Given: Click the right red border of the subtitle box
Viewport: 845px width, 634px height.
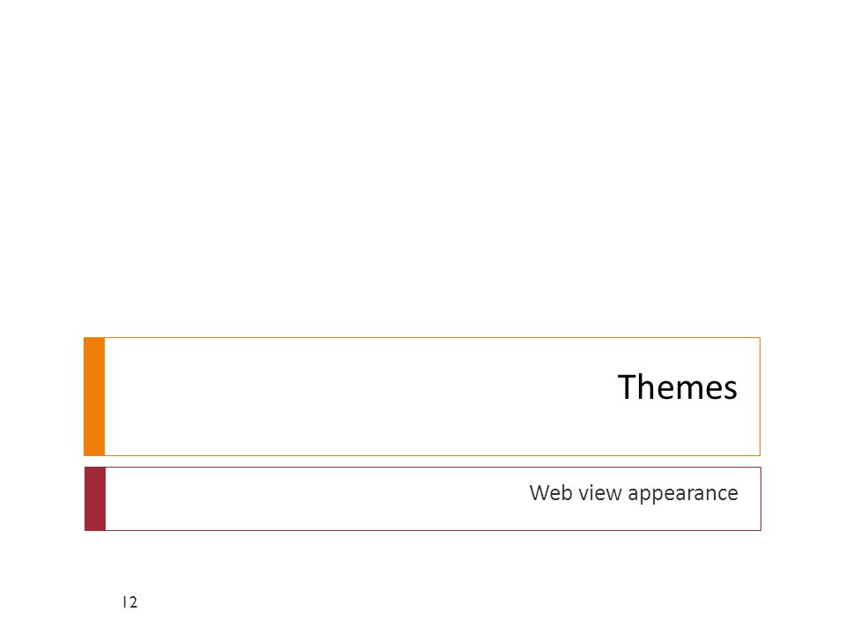Looking at the screenshot, I should click(x=760, y=498).
